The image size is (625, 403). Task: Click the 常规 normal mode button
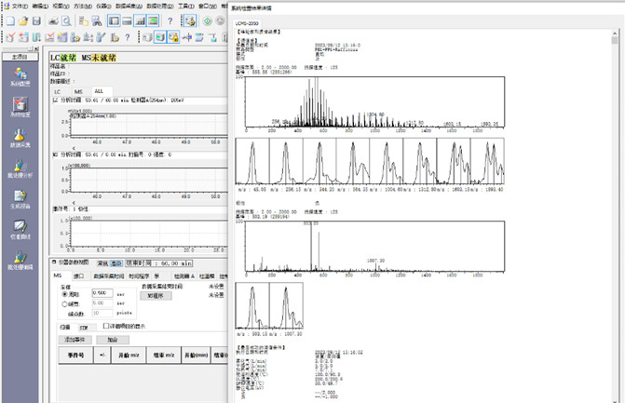tap(102, 263)
